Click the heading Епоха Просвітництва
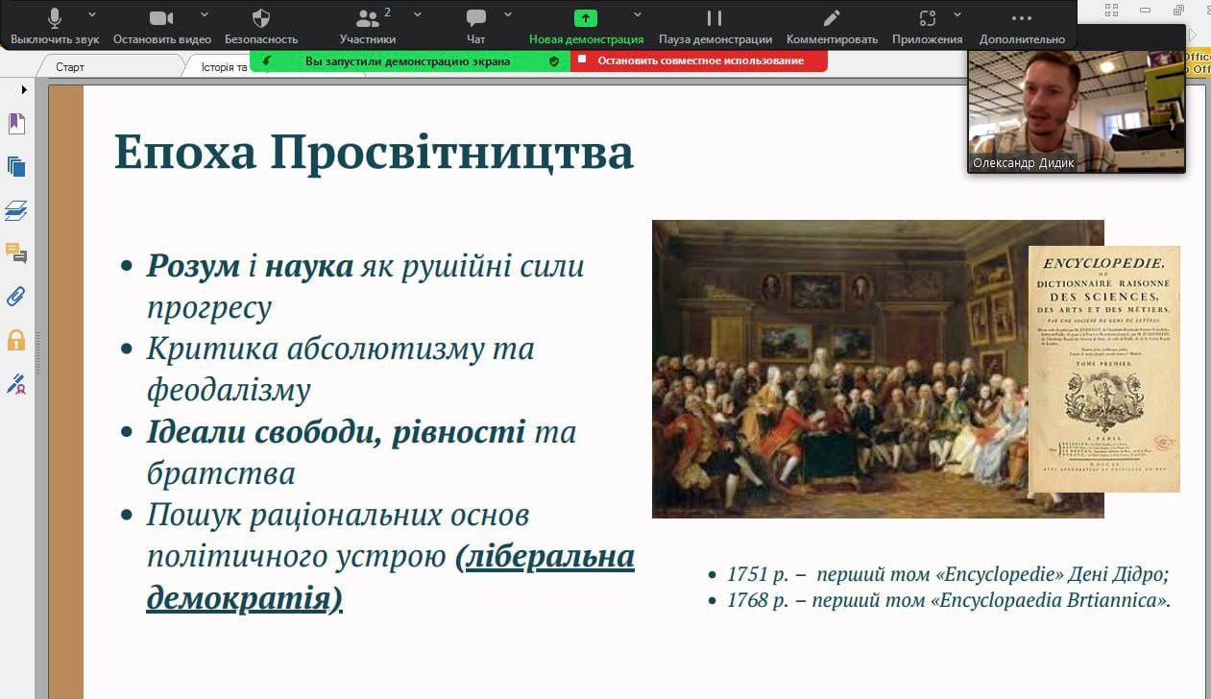 point(375,152)
